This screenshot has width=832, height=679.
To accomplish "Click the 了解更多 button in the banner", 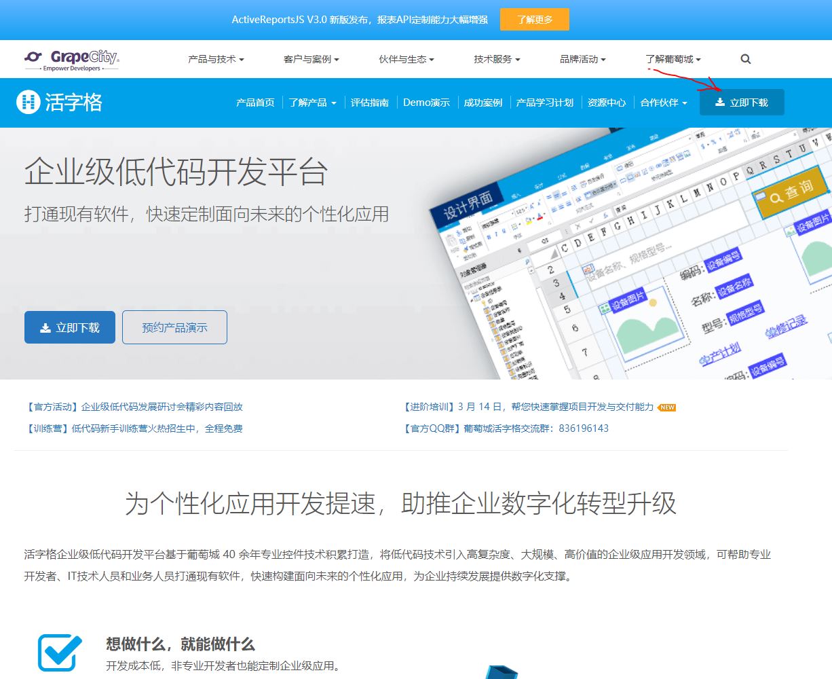I will [x=534, y=20].
